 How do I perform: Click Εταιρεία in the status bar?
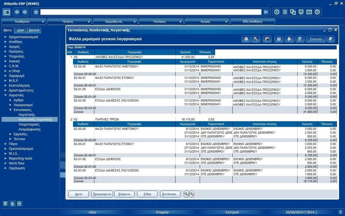pos(162,212)
